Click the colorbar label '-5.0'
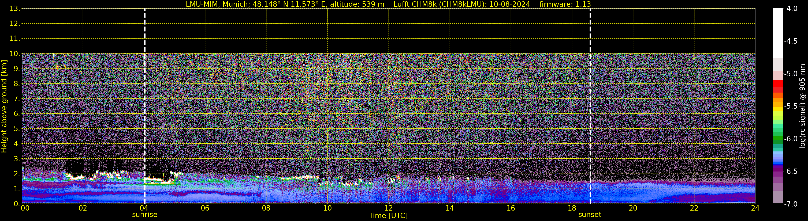The height and width of the screenshot is (221, 808). tap(791, 74)
